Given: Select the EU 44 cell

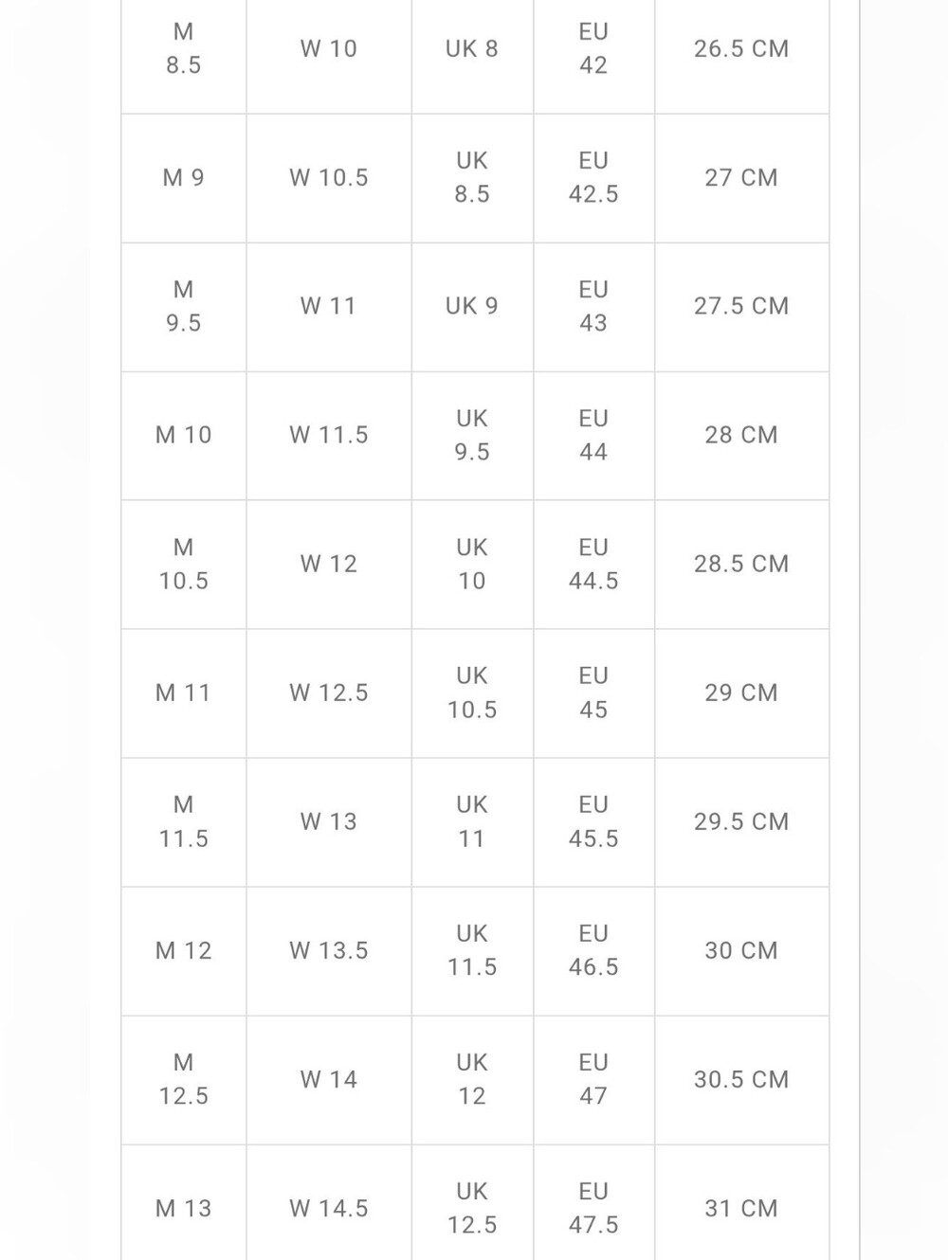Looking at the screenshot, I should [593, 436].
